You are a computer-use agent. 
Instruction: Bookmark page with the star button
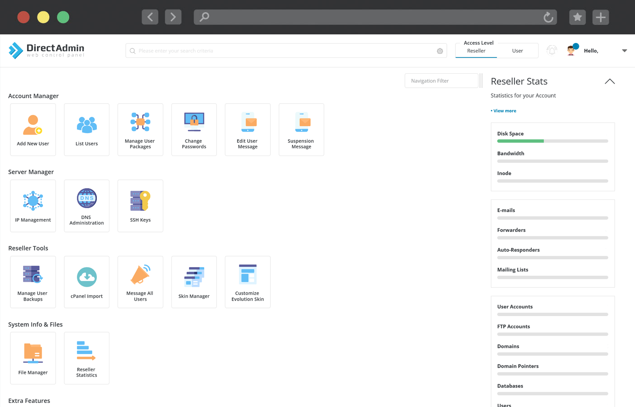[578, 17]
